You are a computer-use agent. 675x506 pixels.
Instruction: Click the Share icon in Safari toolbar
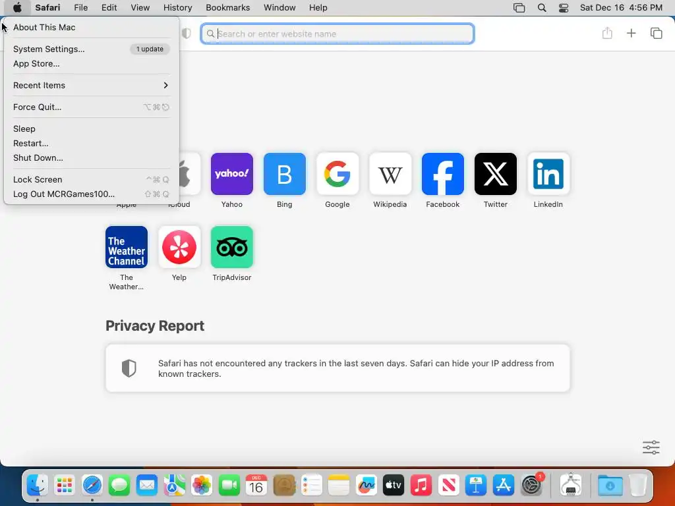pyautogui.click(x=607, y=33)
